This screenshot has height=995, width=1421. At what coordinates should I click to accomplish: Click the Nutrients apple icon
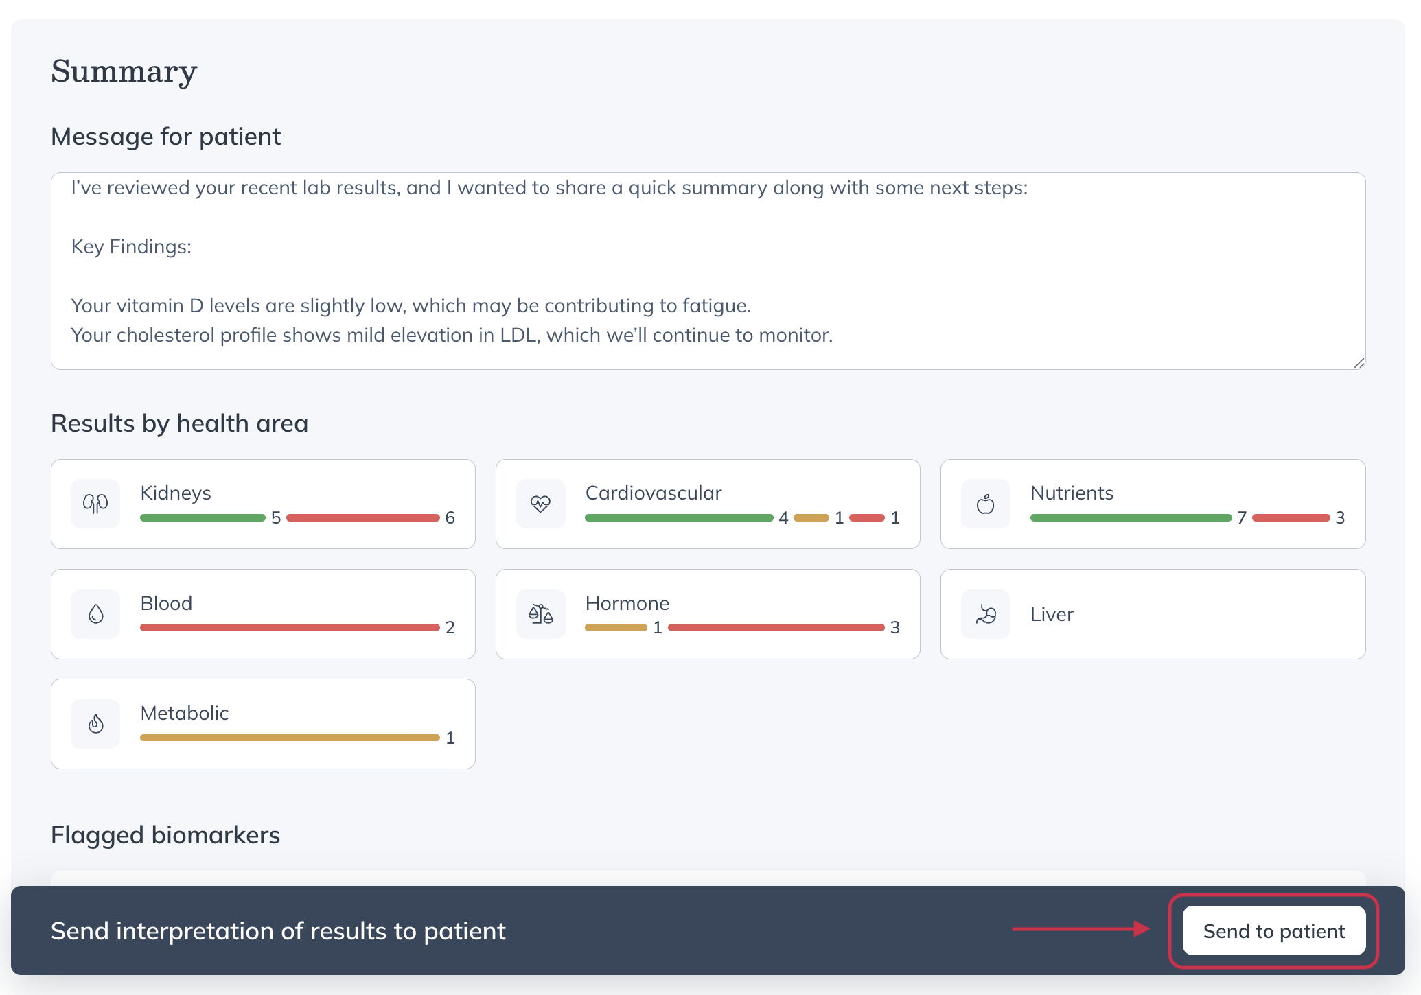[985, 504]
